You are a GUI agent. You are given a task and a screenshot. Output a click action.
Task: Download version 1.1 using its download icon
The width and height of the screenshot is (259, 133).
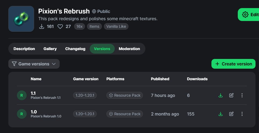221,95
